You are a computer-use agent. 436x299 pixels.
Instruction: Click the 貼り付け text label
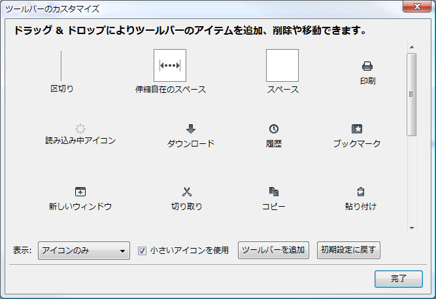(361, 206)
